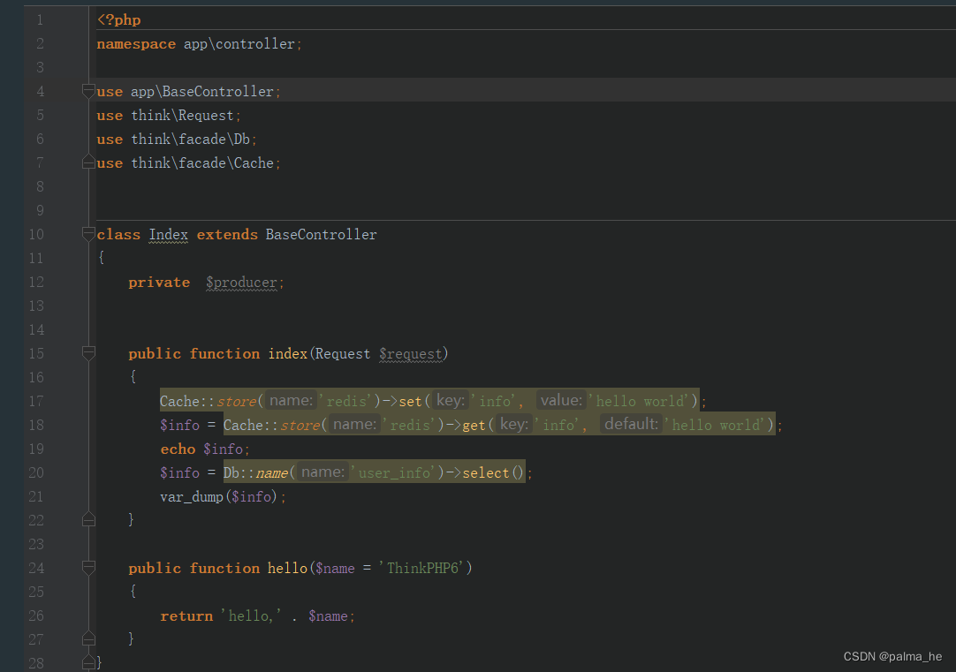Collapse the Index class body

[x=87, y=234]
